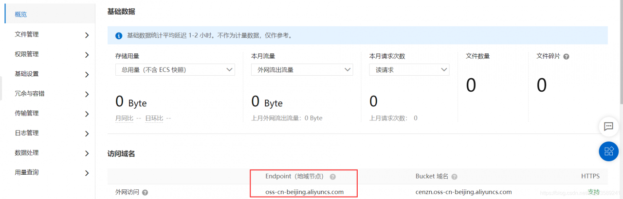Open the 文件管理 menu item
Screen dimensions: 623x199
27,34
